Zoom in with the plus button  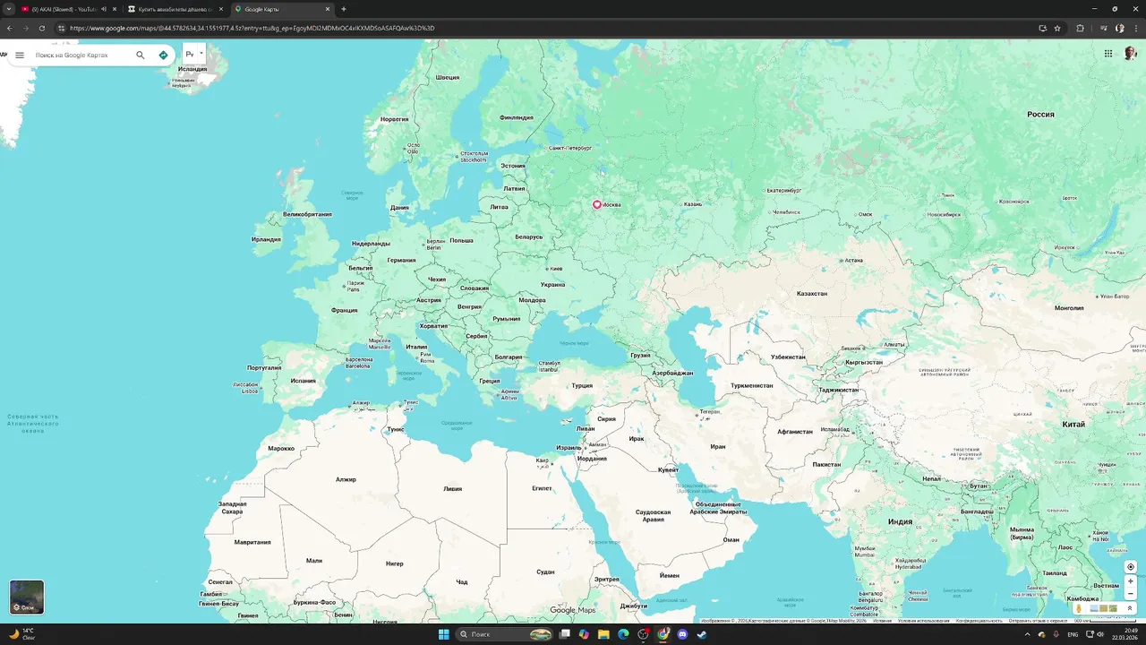click(x=1131, y=581)
